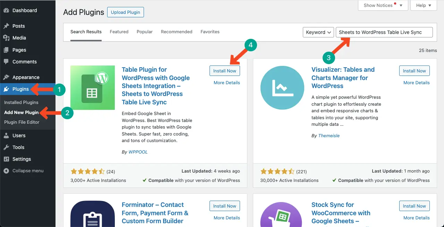Viewport: 444px width, 227px height.
Task: Expand the Help dropdown
Action: click(x=424, y=5)
